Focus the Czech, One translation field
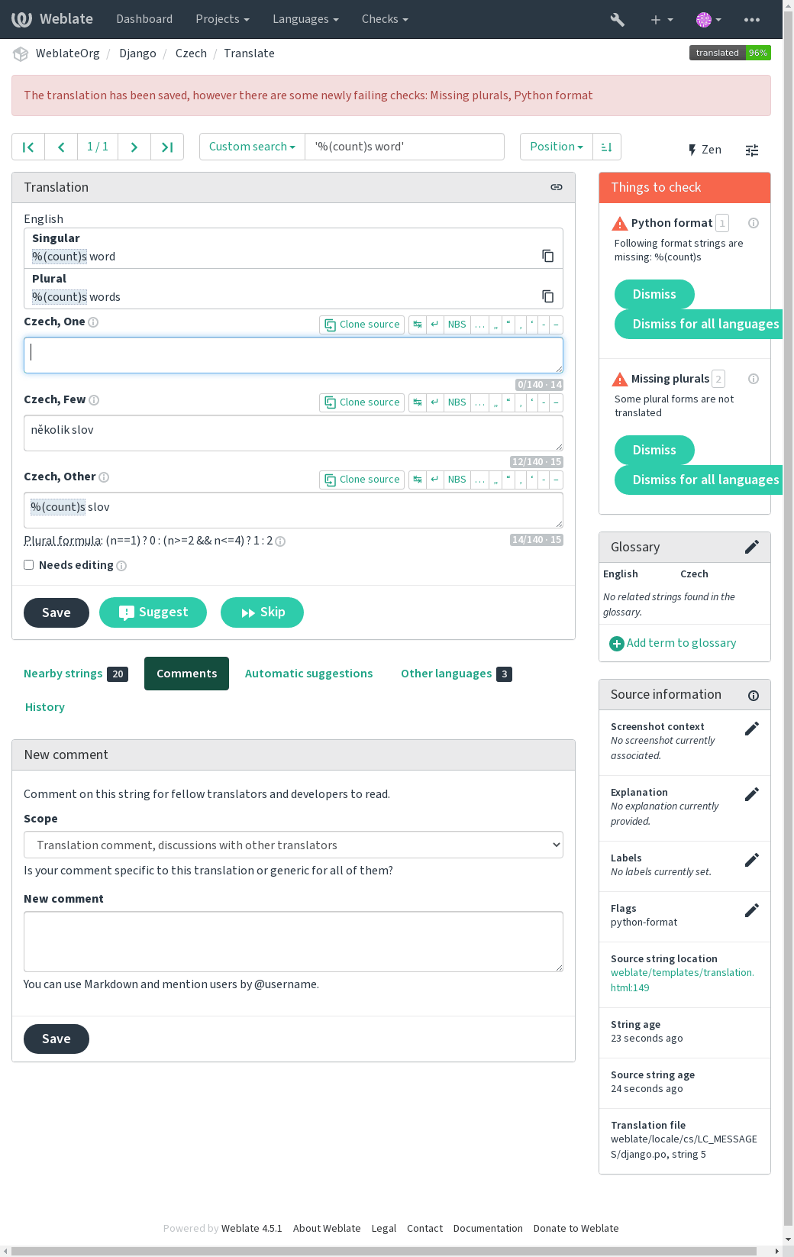 point(293,355)
